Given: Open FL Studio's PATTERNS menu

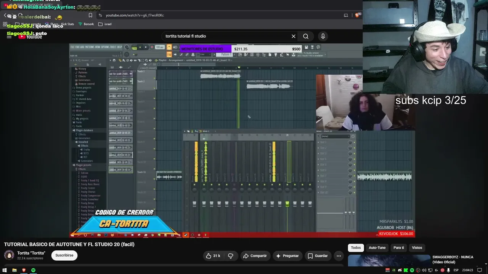Looking at the screenshot, I should 90,47.
